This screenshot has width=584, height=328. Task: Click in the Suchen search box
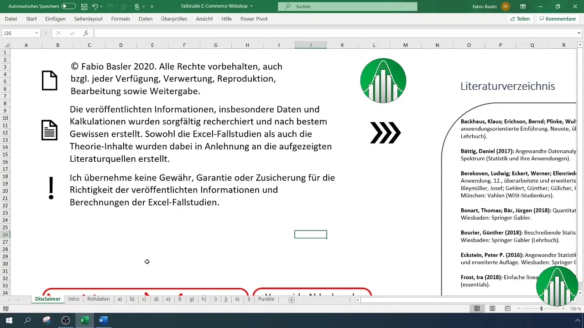[348, 6]
